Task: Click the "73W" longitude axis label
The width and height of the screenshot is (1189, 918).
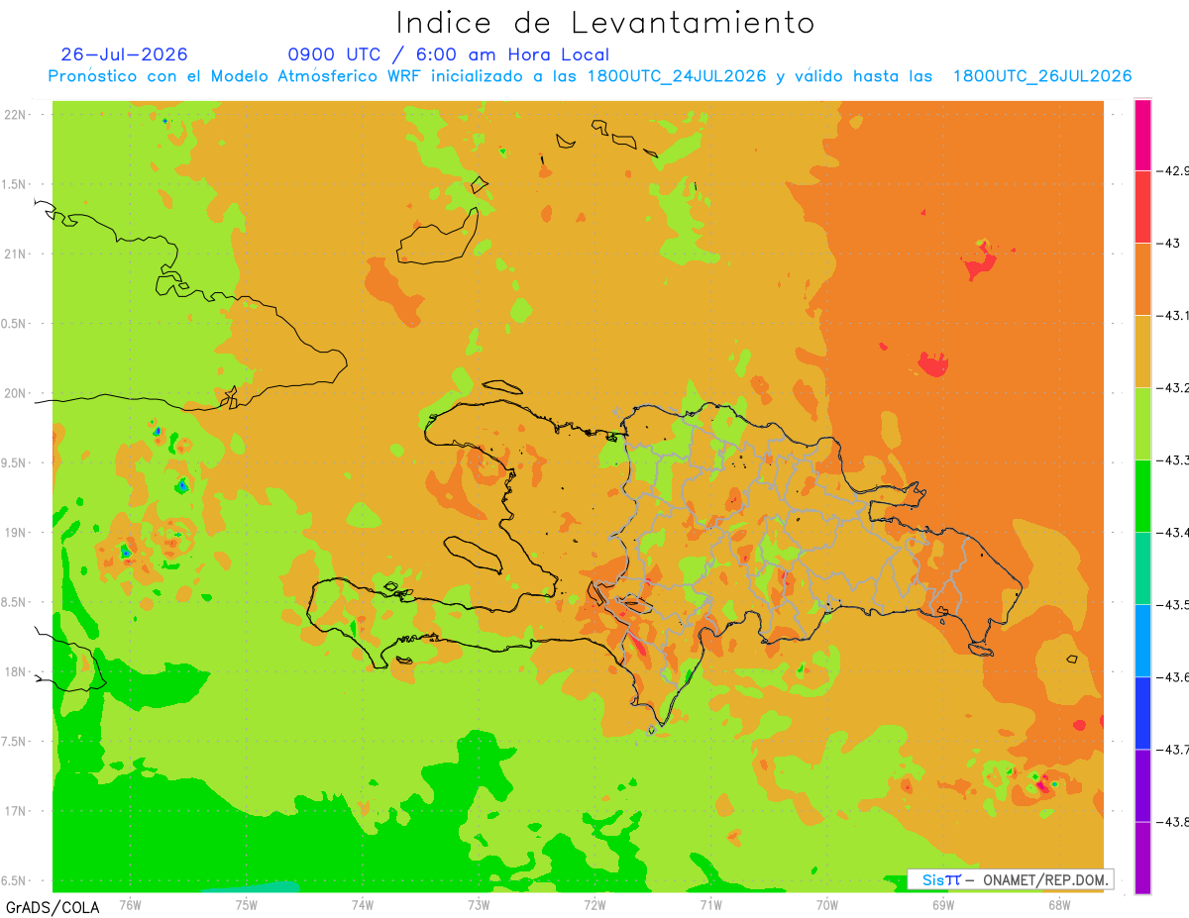Action: 478,904
